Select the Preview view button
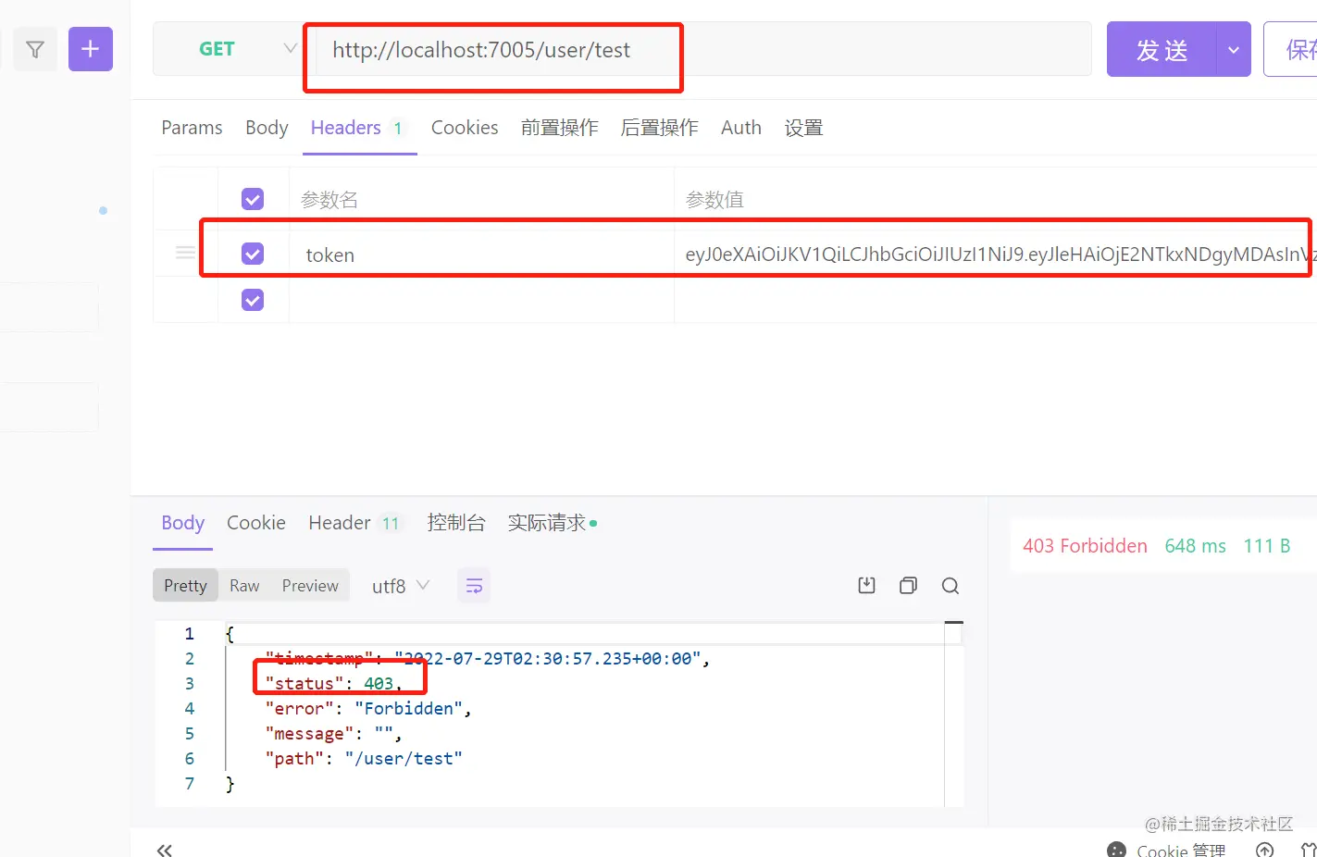This screenshot has height=857, width=1317. (x=310, y=585)
